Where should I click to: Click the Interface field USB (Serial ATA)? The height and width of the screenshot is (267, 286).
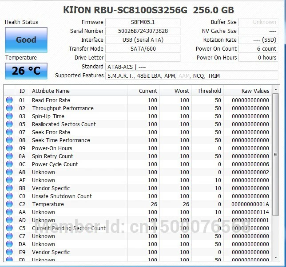tap(143, 40)
